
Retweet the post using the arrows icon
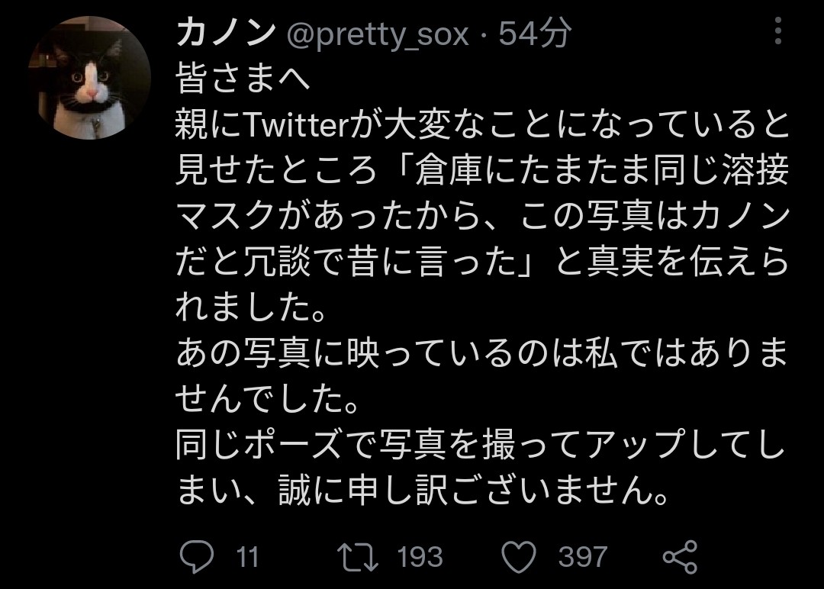click(x=358, y=556)
